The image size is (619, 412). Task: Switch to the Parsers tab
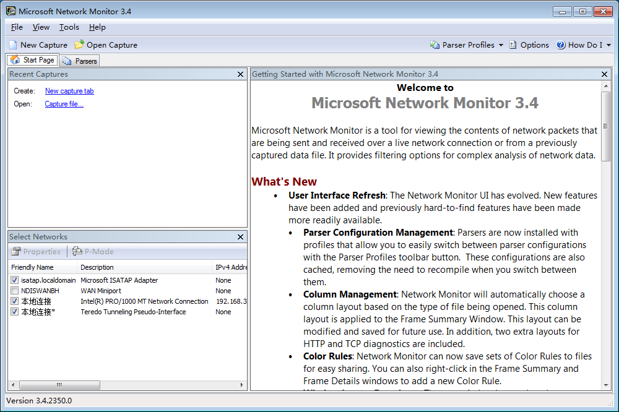80,61
